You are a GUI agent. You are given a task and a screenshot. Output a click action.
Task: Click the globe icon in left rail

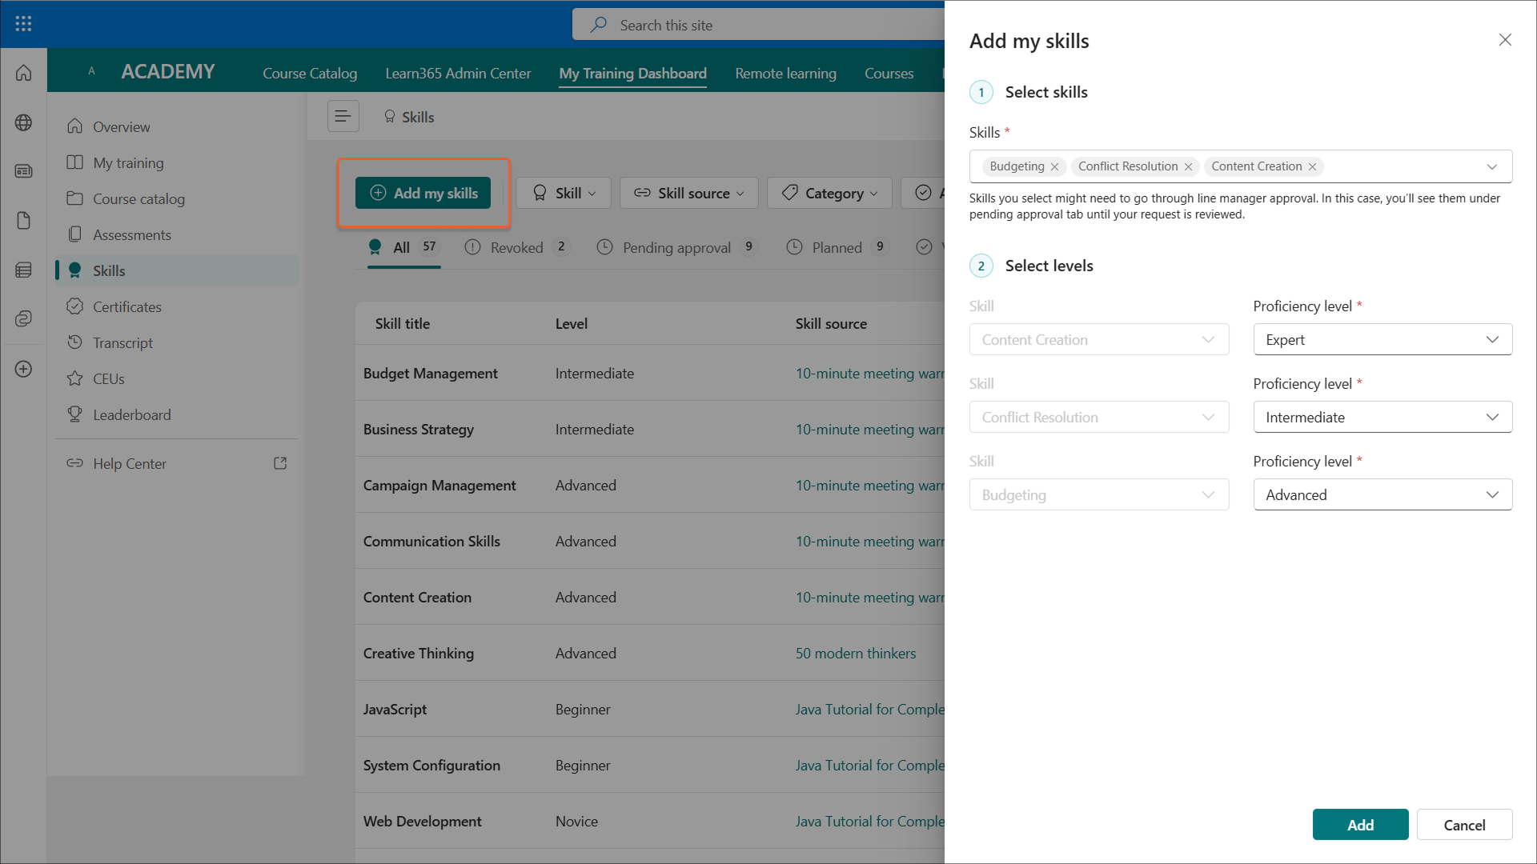point(23,122)
